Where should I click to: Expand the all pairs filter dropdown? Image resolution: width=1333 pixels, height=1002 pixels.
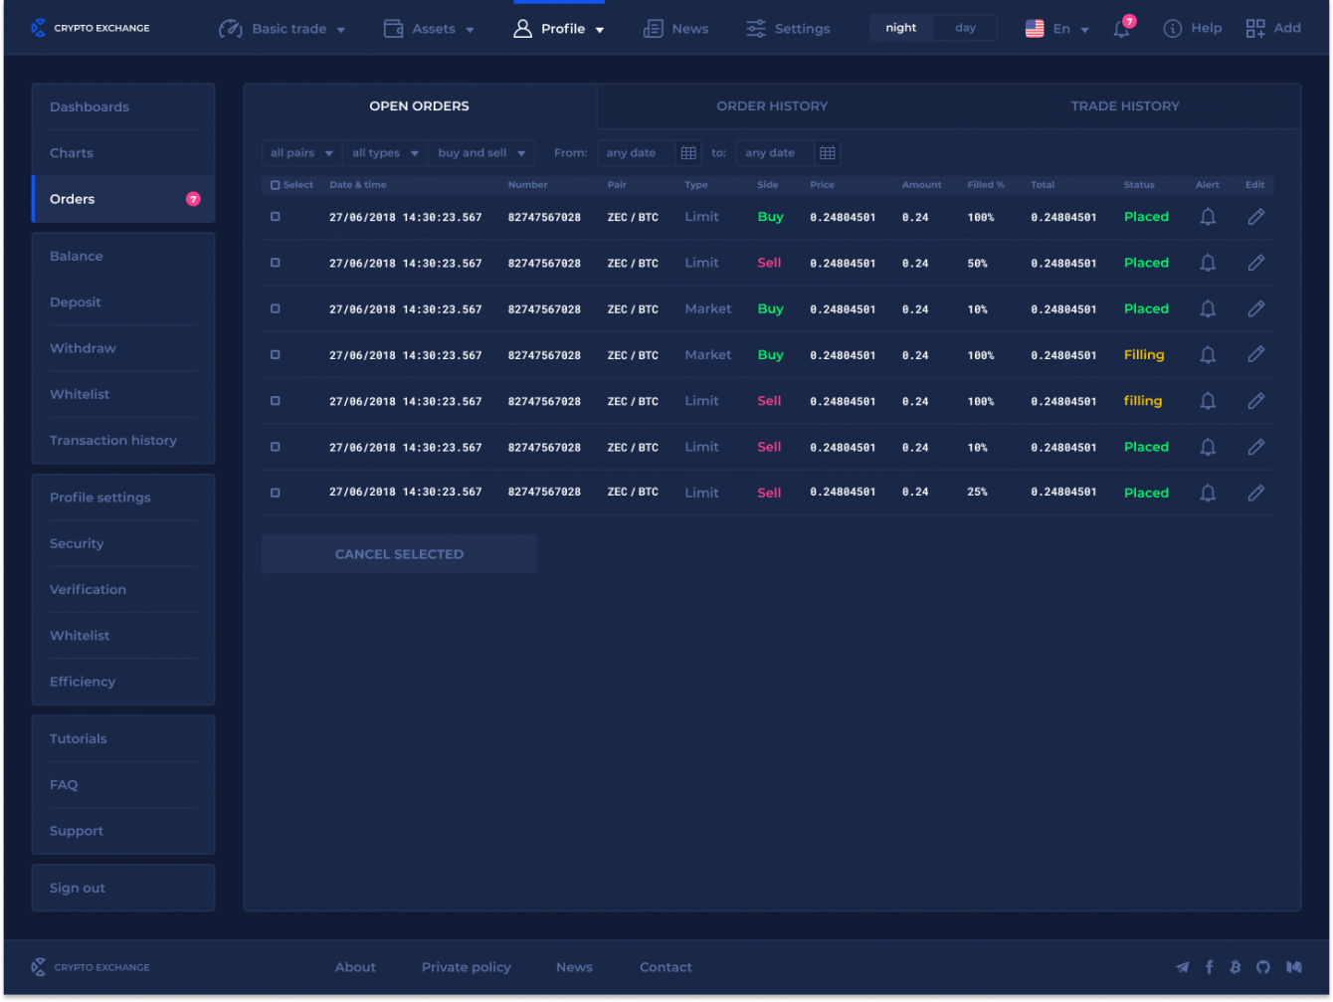coord(301,153)
